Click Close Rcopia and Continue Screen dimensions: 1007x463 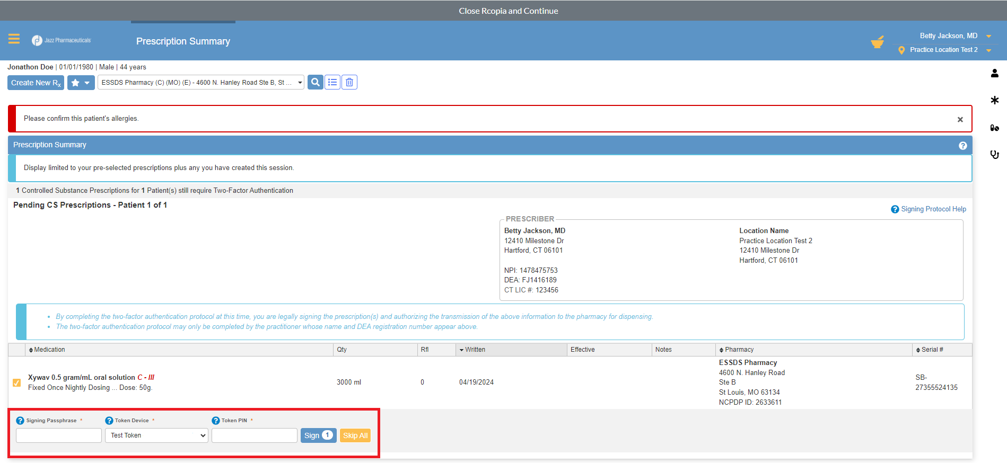[x=509, y=11]
